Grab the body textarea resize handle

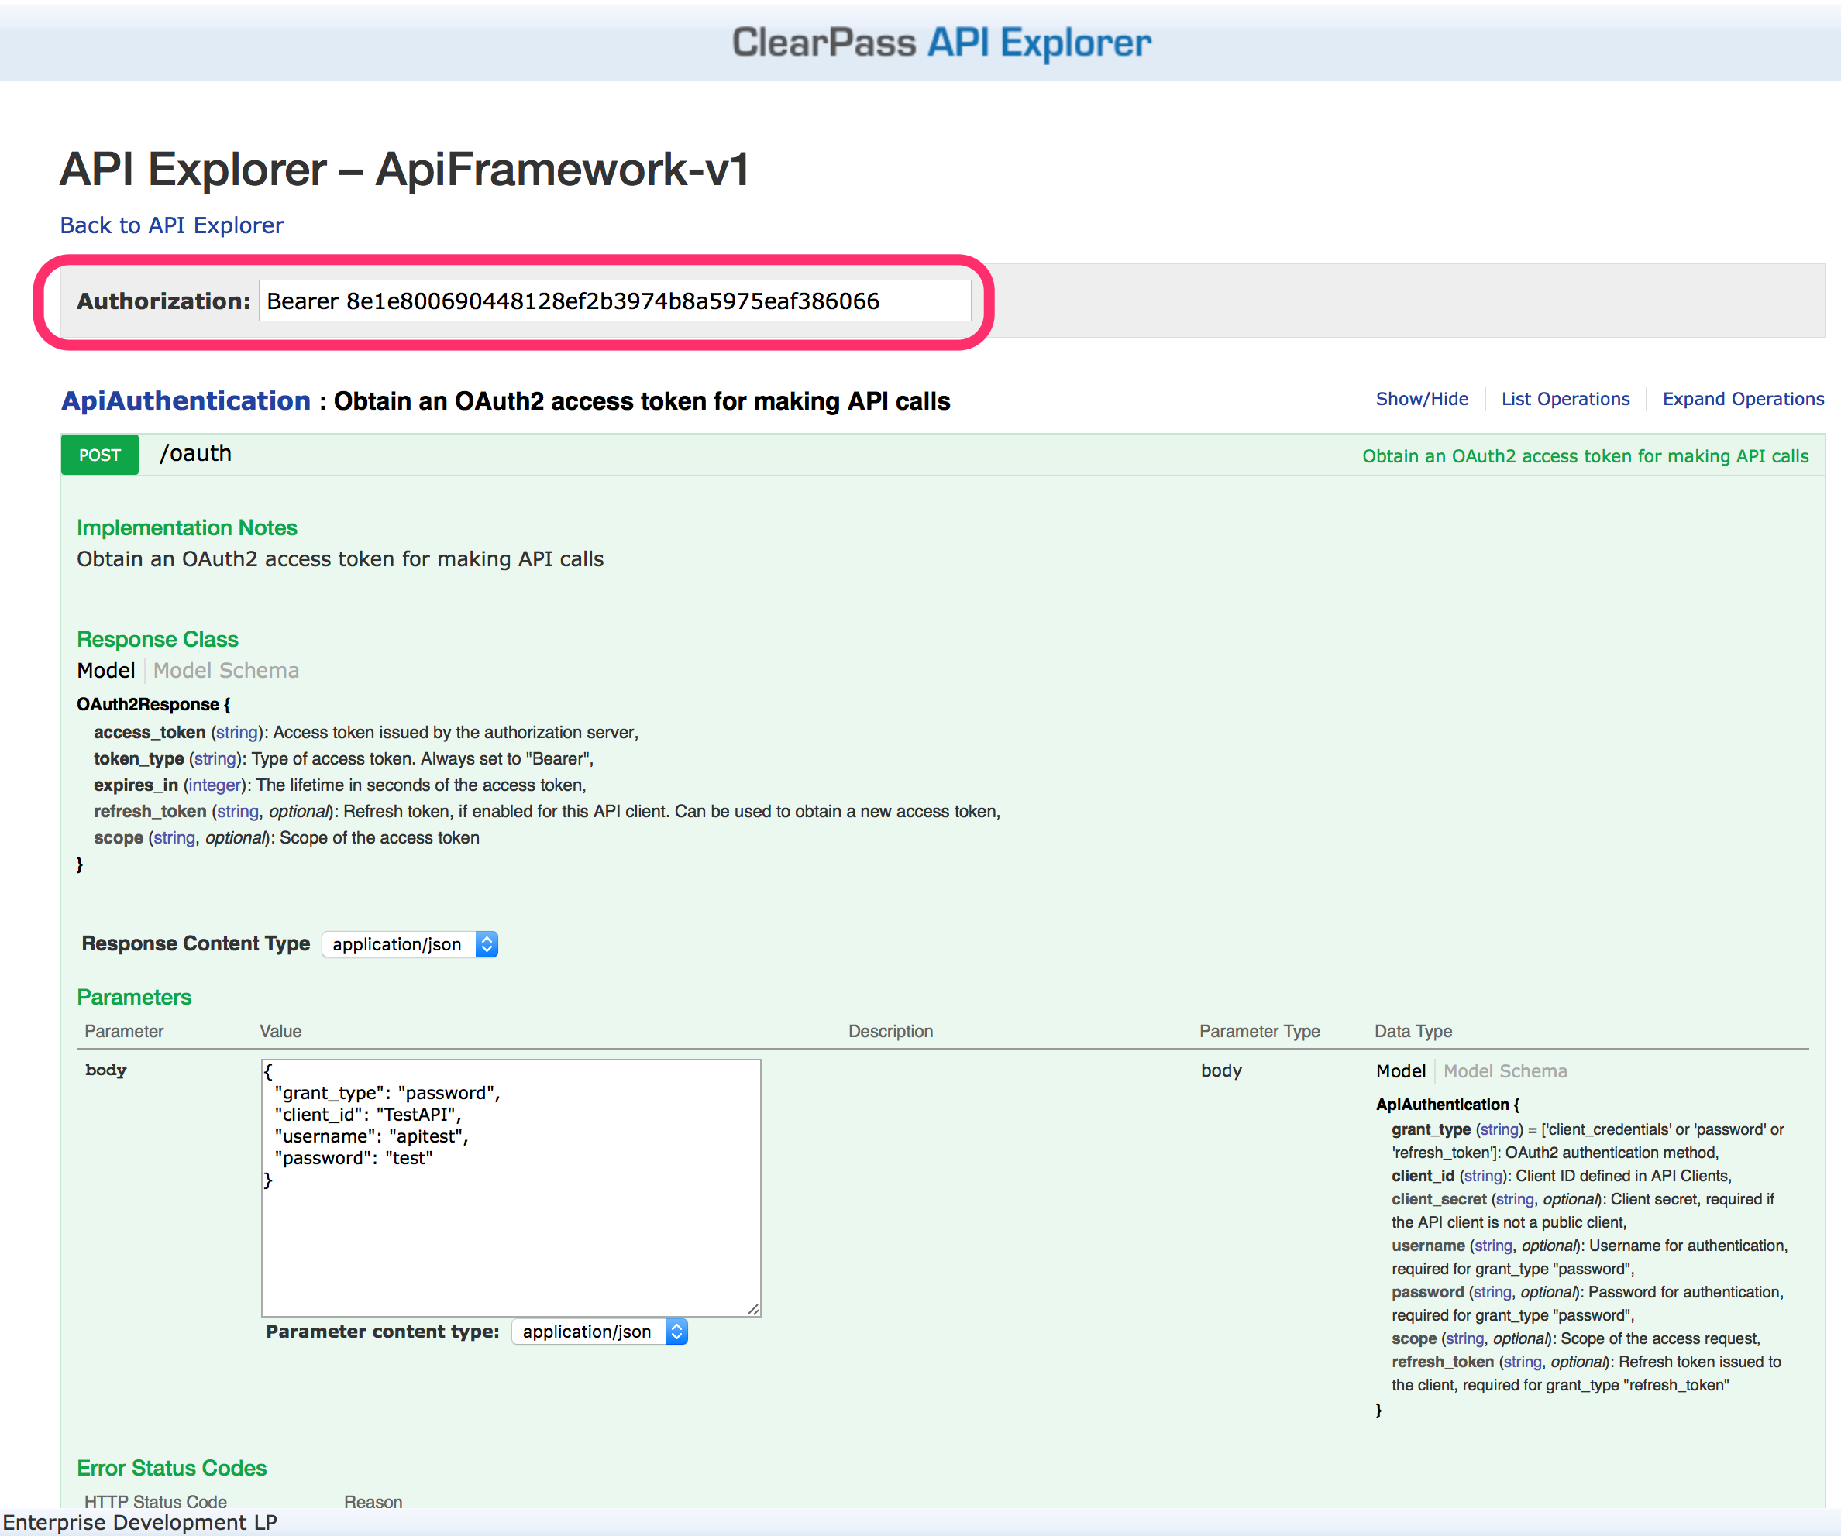point(753,1308)
